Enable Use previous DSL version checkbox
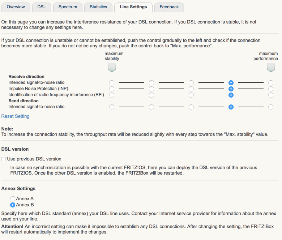 [4, 159]
